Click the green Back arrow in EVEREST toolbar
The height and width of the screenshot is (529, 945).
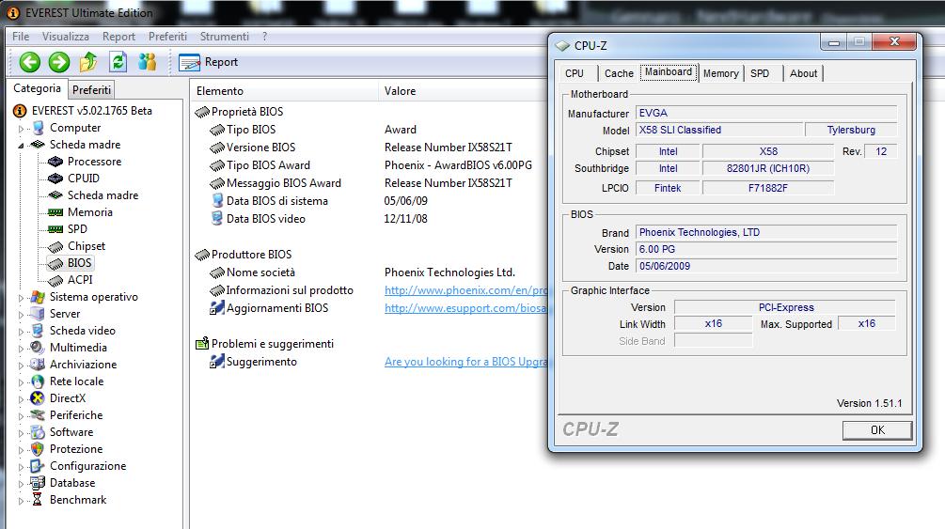(29, 61)
